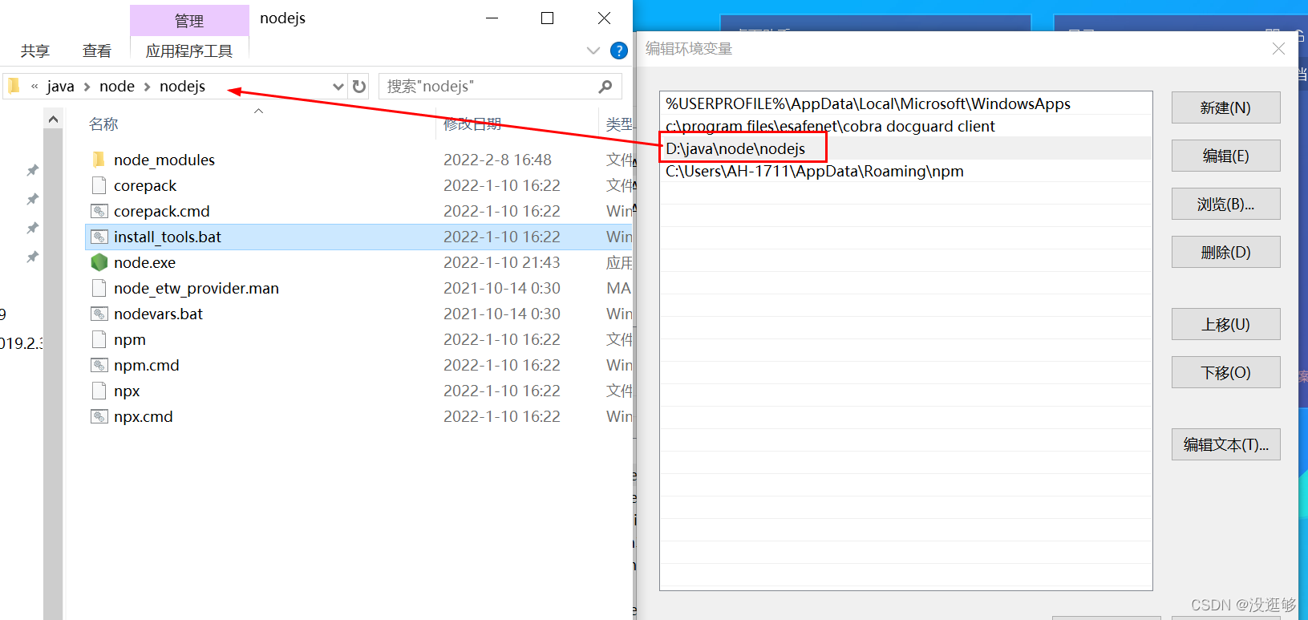Open the 查看 ribbon tab
Viewport: 1308px width, 620px height.
coord(97,51)
